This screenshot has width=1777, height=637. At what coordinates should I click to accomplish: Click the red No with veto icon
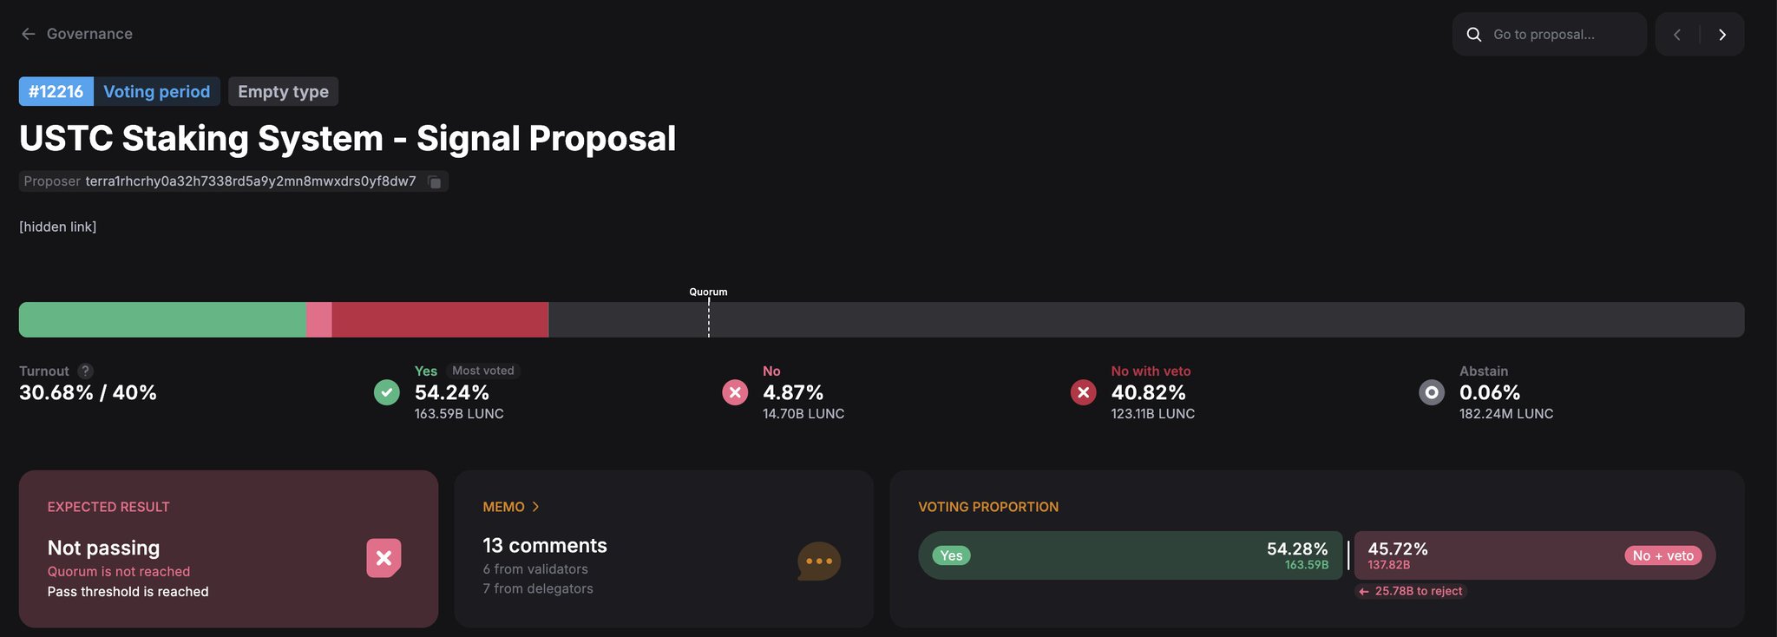point(1083,392)
